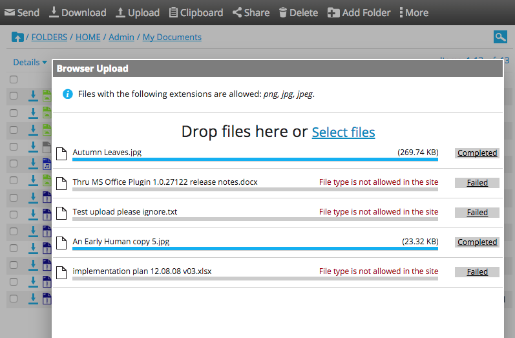This screenshot has width=515, height=338.
Task: Click the Share toolbar button
Action: tap(251, 12)
